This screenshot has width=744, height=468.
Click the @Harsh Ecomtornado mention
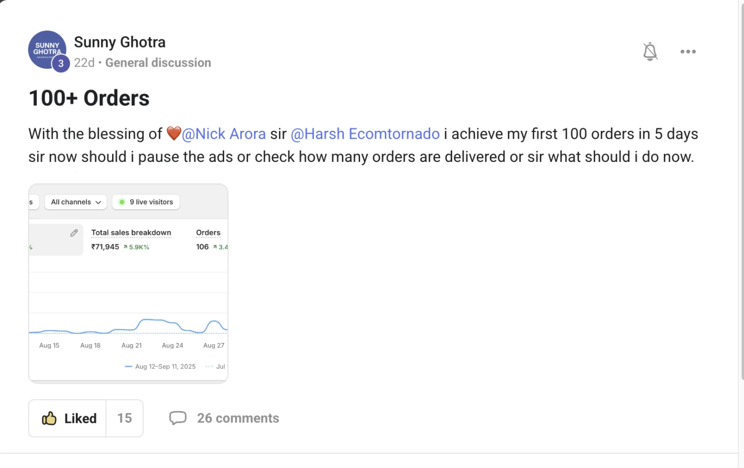(365, 134)
